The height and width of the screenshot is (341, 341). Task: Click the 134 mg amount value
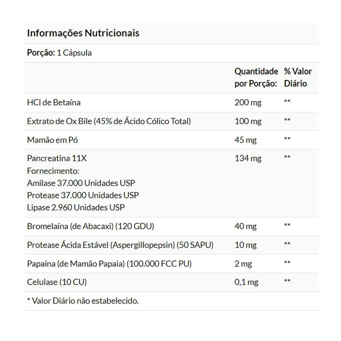[x=248, y=159]
